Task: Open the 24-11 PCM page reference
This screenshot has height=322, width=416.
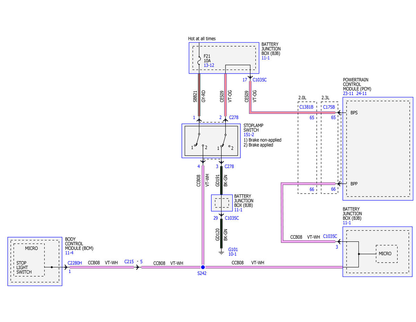Action: 361,93
